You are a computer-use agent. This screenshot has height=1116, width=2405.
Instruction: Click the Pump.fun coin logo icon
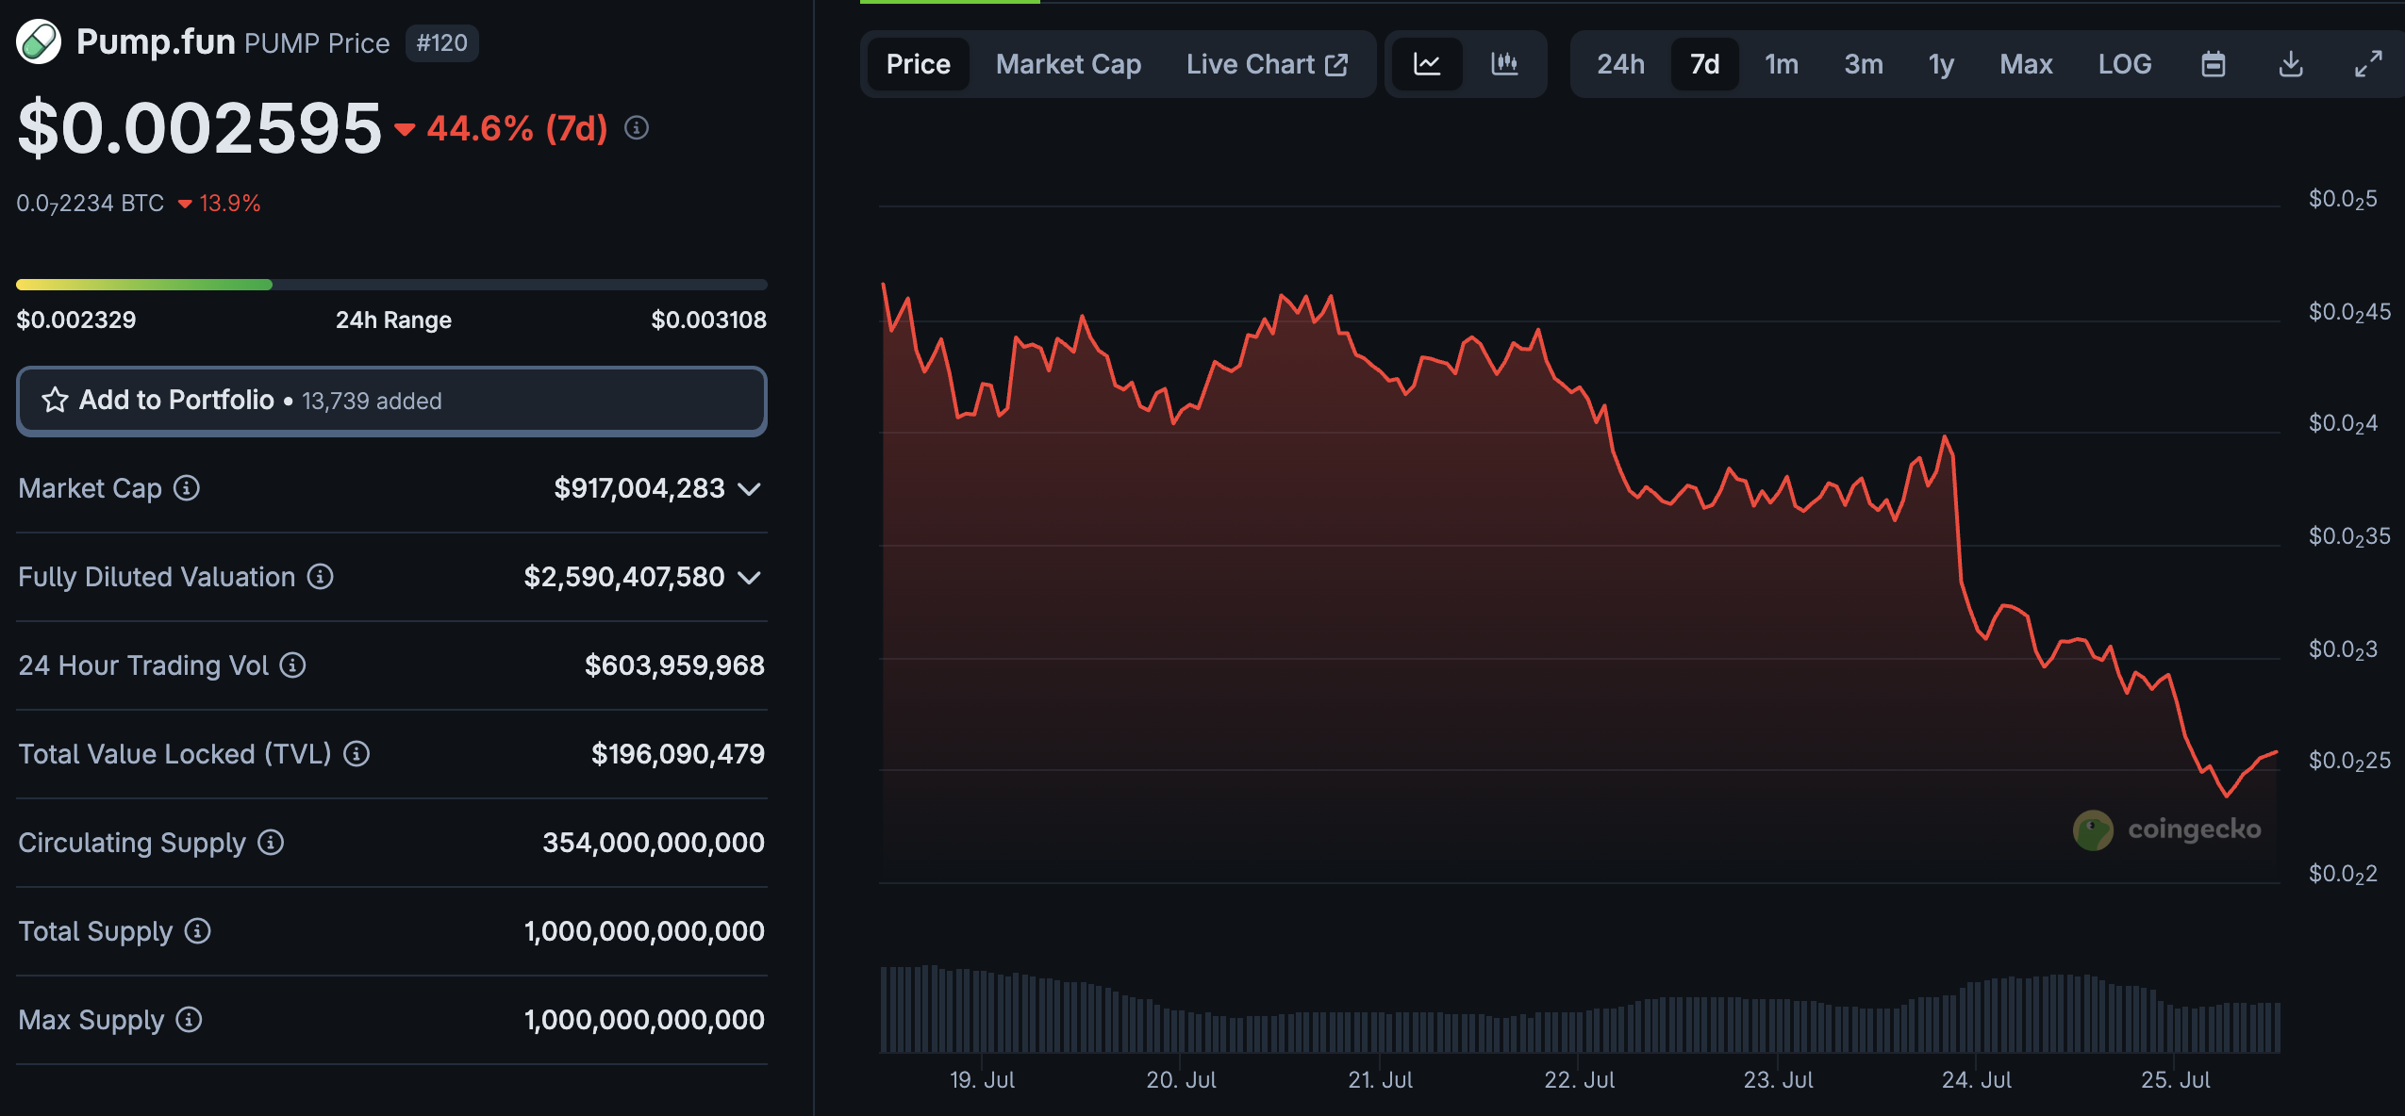(x=39, y=42)
